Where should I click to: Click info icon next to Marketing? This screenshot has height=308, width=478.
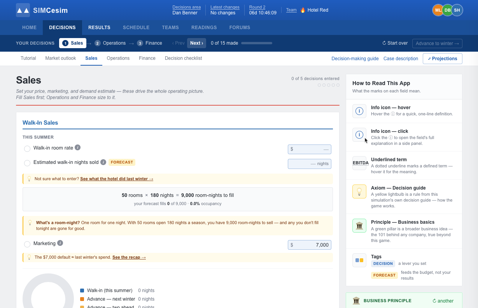pos(60,243)
